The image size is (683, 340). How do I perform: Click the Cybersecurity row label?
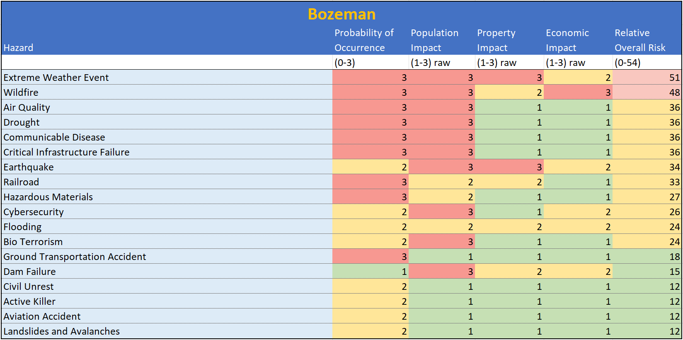click(34, 212)
